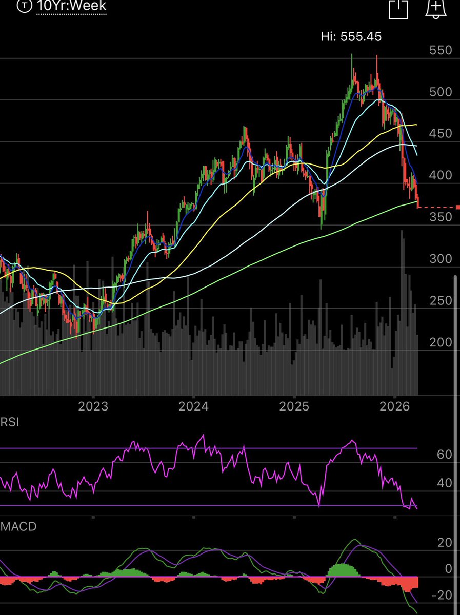Tap the circled T icon

click(x=24, y=6)
